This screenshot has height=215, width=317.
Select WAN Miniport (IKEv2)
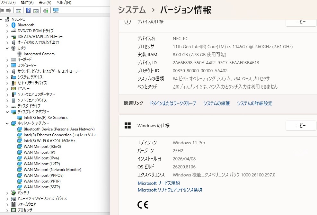click(x=42, y=147)
